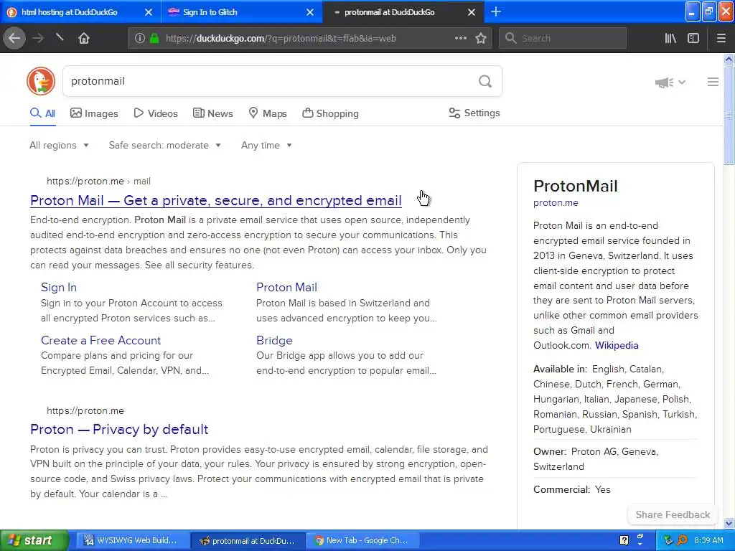The image size is (735, 551).
Task: Expand the All regions dropdown
Action: 59,145
